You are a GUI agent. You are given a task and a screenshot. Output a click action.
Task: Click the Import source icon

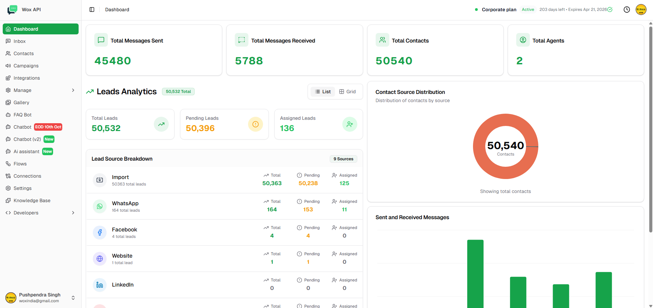(x=100, y=180)
